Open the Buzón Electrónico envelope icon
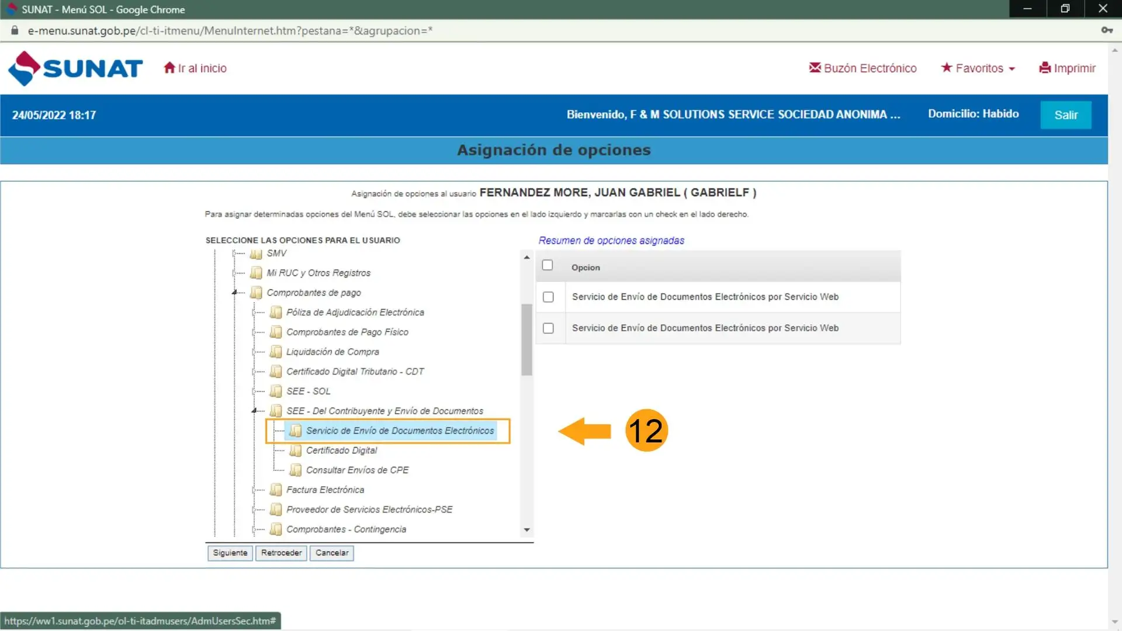1122x631 pixels. coord(815,68)
